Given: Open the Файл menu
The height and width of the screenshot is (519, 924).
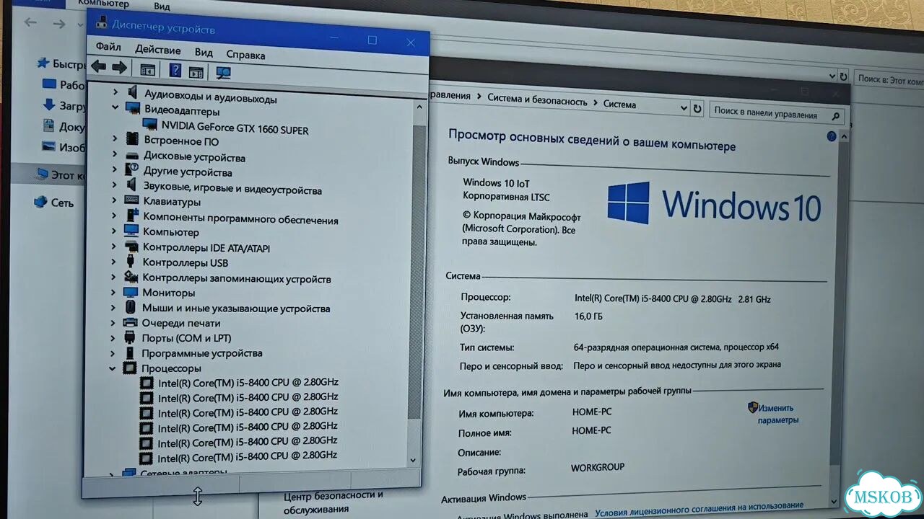Looking at the screenshot, I should [x=108, y=46].
